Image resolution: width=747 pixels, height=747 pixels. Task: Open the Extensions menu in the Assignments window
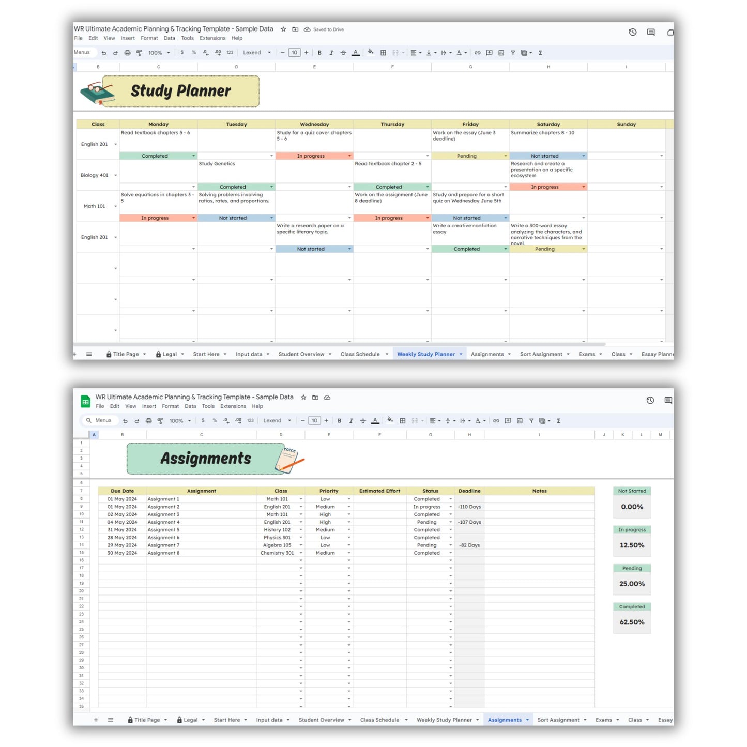(233, 406)
